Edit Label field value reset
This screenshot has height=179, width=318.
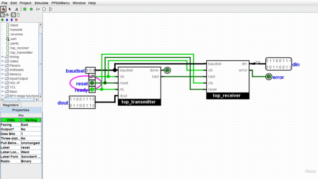31,148
